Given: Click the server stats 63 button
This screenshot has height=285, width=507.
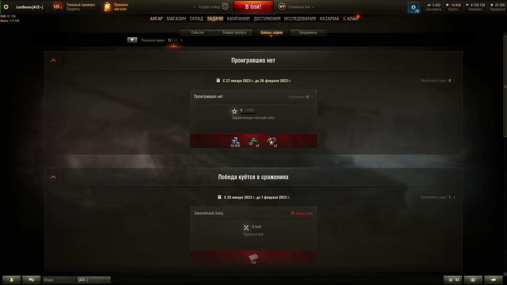Looking at the screenshot, I should [453, 280].
